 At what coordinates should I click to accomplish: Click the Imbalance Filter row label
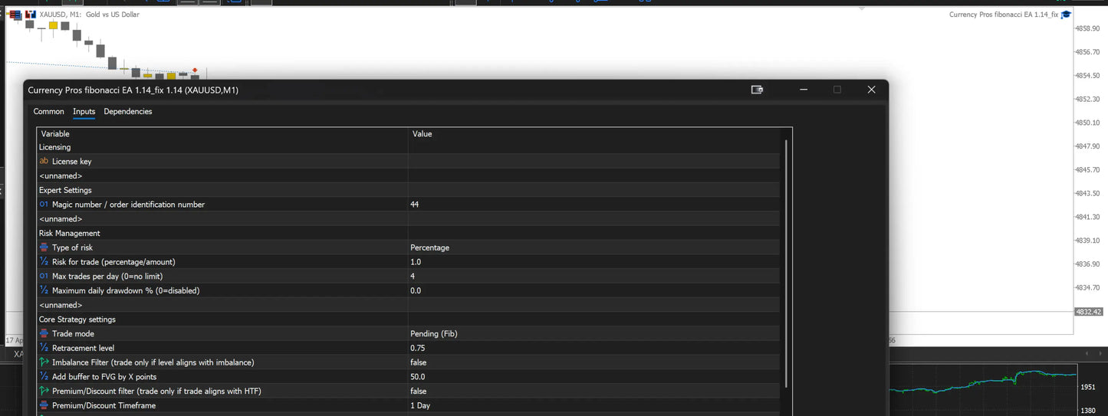153,362
